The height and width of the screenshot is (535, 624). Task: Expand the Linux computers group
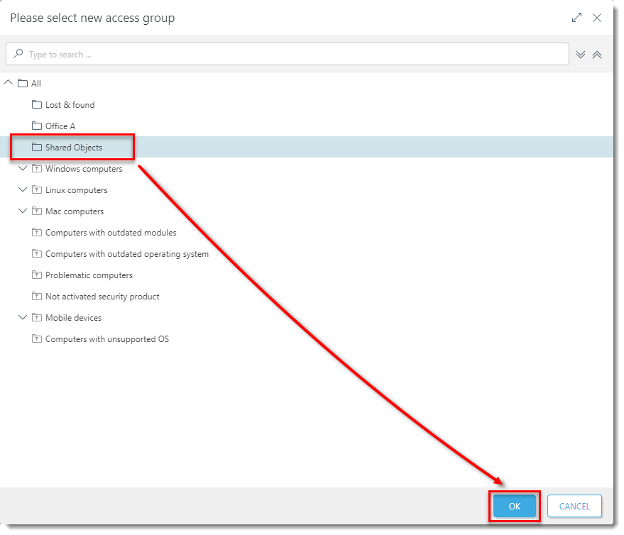[x=23, y=190]
